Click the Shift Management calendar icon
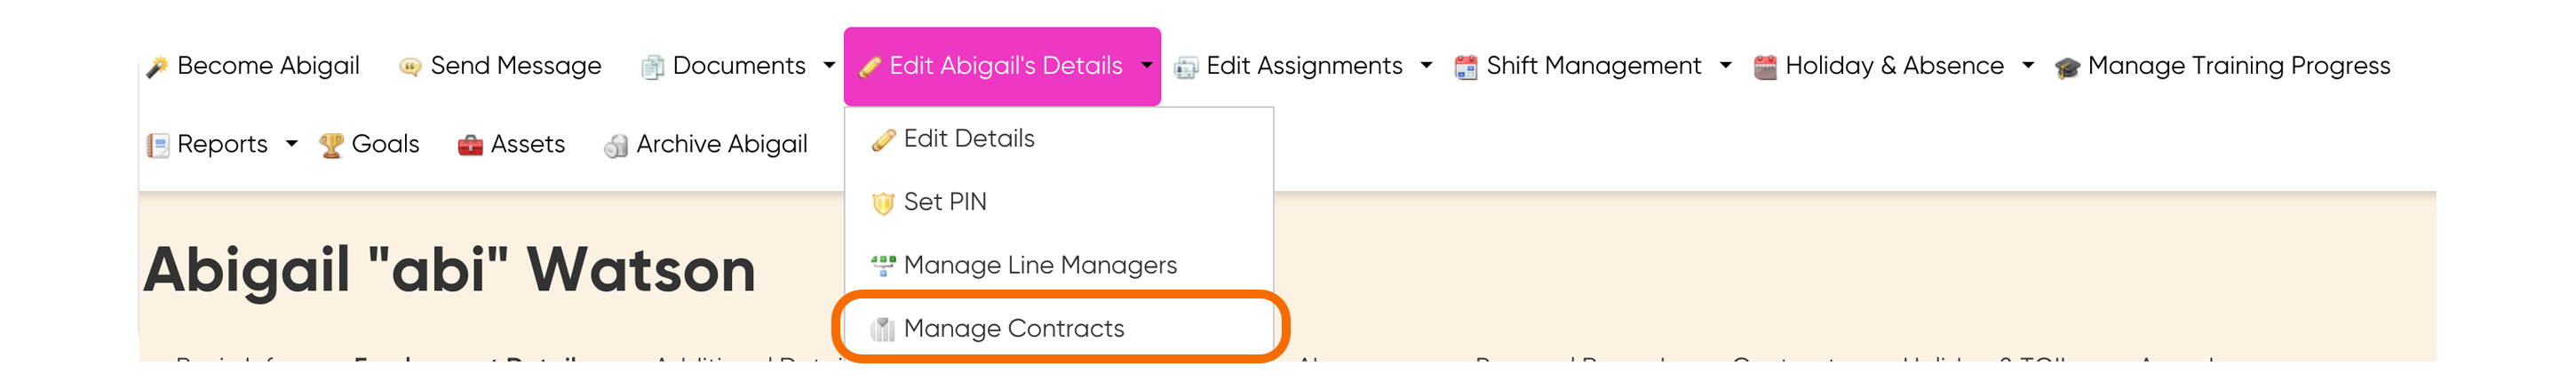2576x382 pixels. (1466, 67)
